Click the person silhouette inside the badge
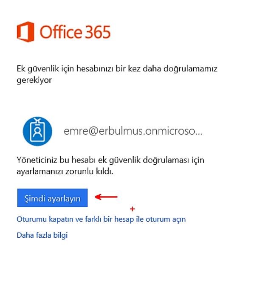 tap(37, 132)
